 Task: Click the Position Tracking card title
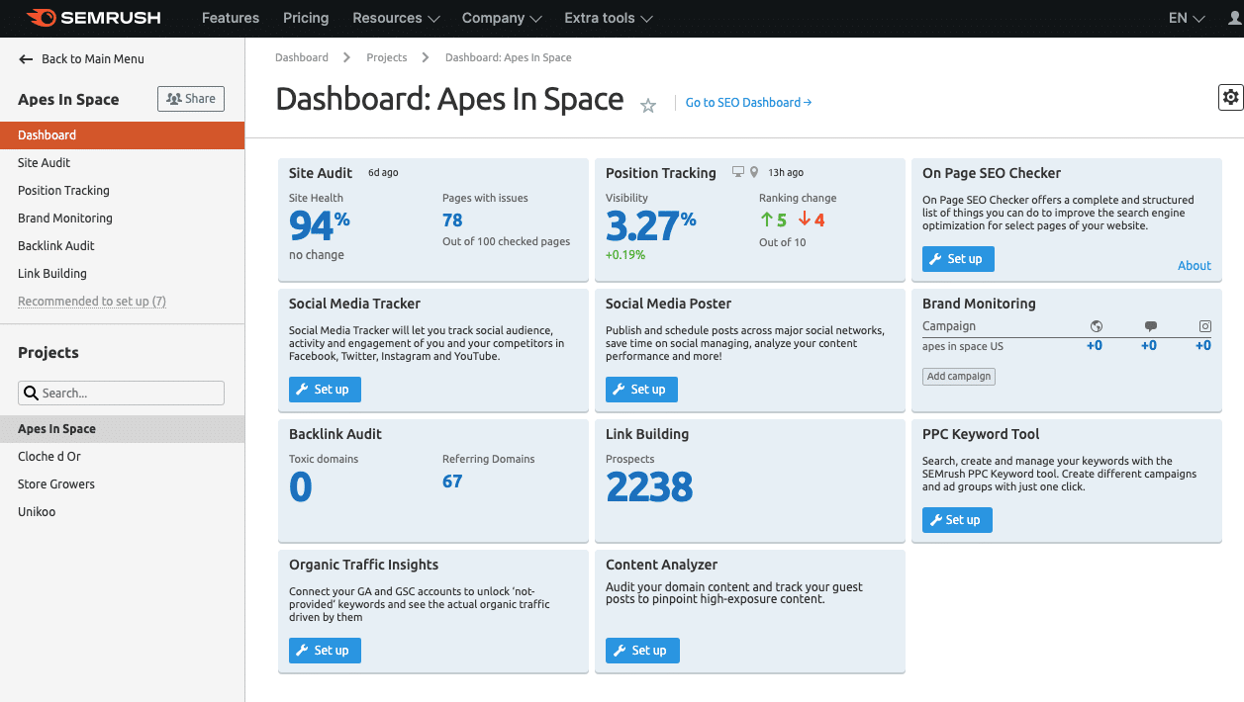[x=661, y=173]
